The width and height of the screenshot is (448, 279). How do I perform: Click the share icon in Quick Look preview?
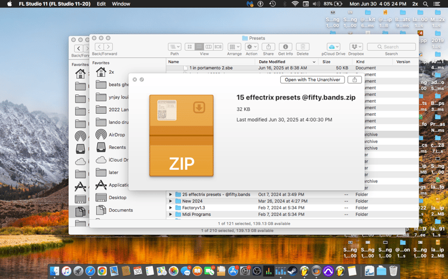click(x=355, y=80)
